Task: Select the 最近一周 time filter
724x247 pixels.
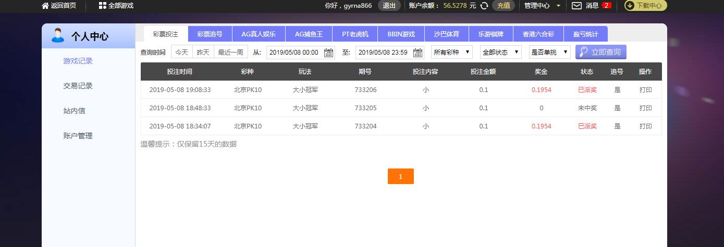Action: (230, 53)
